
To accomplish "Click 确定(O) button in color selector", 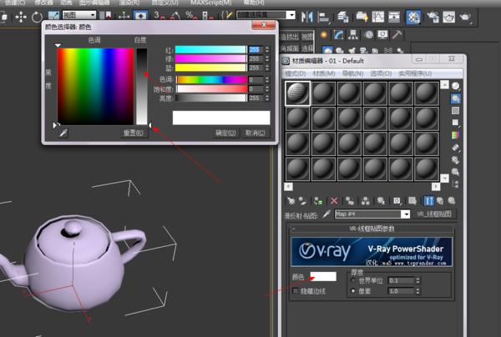I will click(x=225, y=133).
